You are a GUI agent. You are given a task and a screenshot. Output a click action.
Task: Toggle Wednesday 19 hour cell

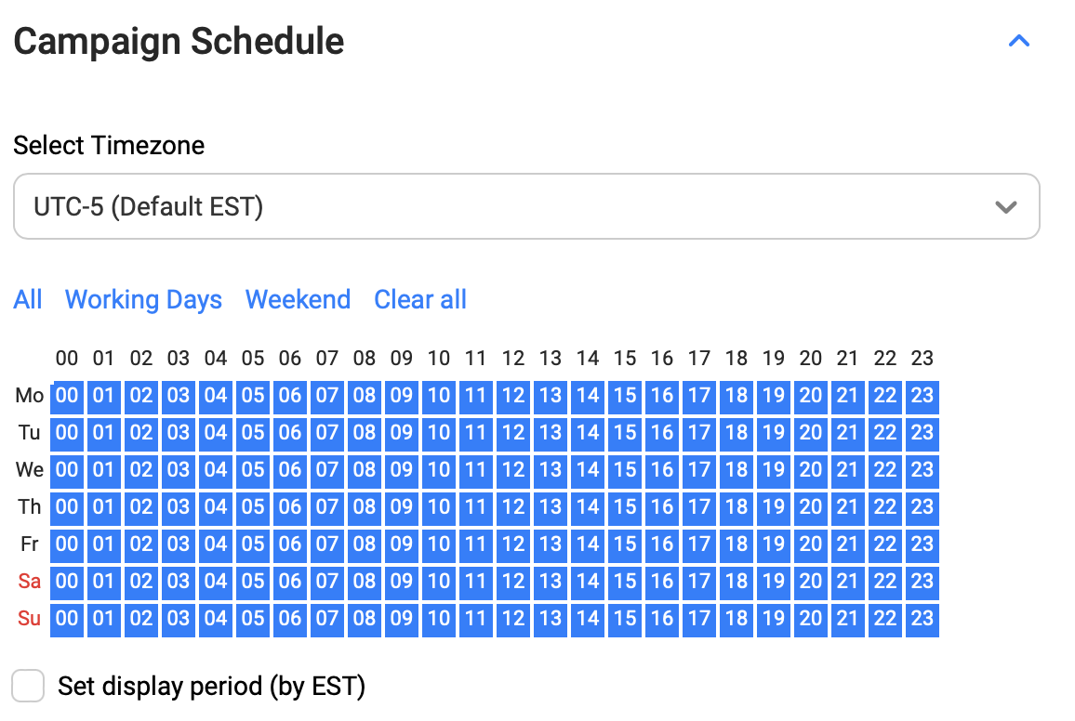773,470
